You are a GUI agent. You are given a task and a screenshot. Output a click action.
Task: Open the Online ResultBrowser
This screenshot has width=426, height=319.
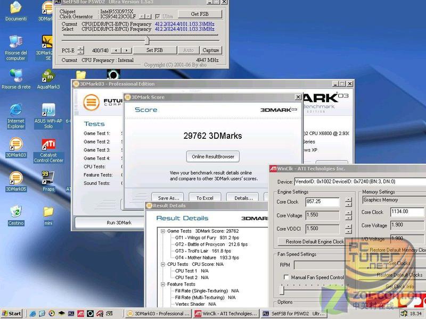pos(212,156)
